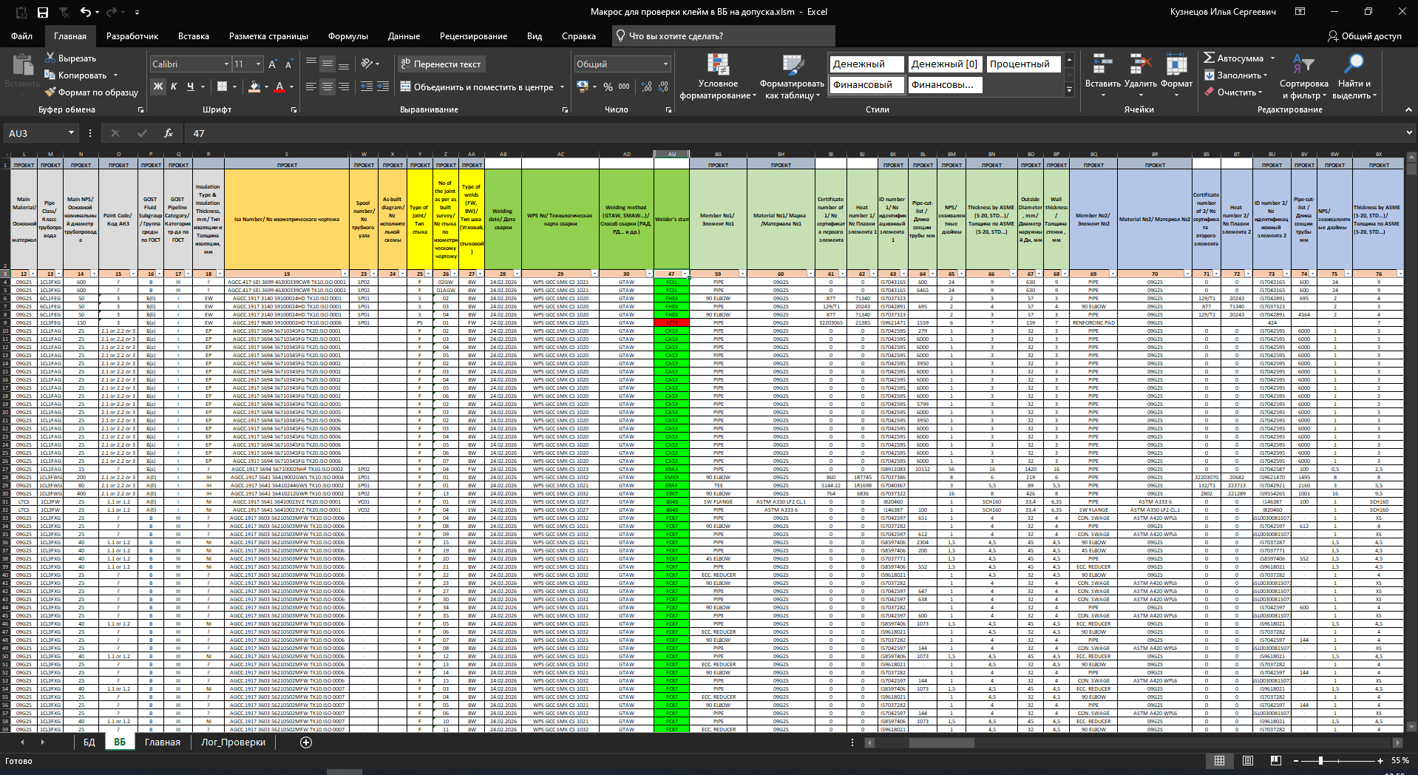Open the Формулы ribbon tab
The image size is (1418, 775).
pos(347,35)
